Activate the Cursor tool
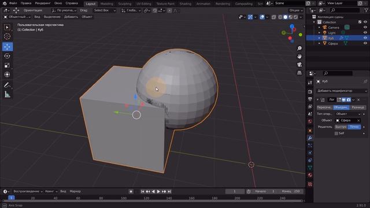370x208 pixels. (x=8, y=36)
